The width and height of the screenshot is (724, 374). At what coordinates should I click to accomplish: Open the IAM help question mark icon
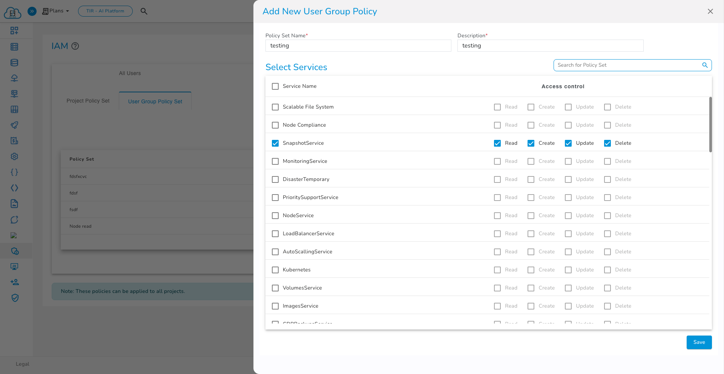point(75,46)
